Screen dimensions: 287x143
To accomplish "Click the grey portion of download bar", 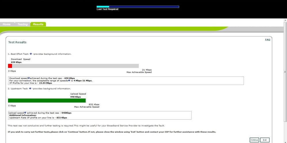I will point(75,66).
